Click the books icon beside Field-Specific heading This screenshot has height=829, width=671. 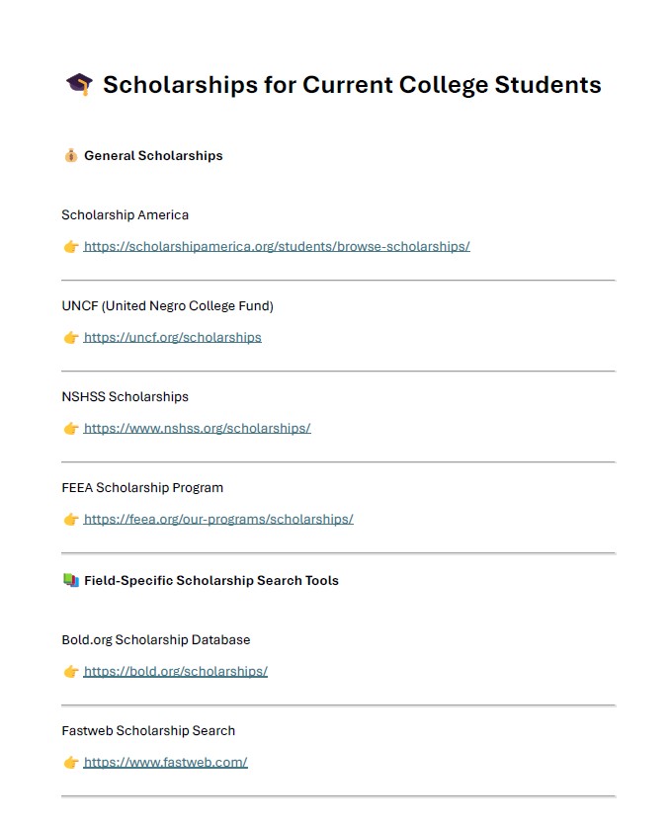point(70,581)
